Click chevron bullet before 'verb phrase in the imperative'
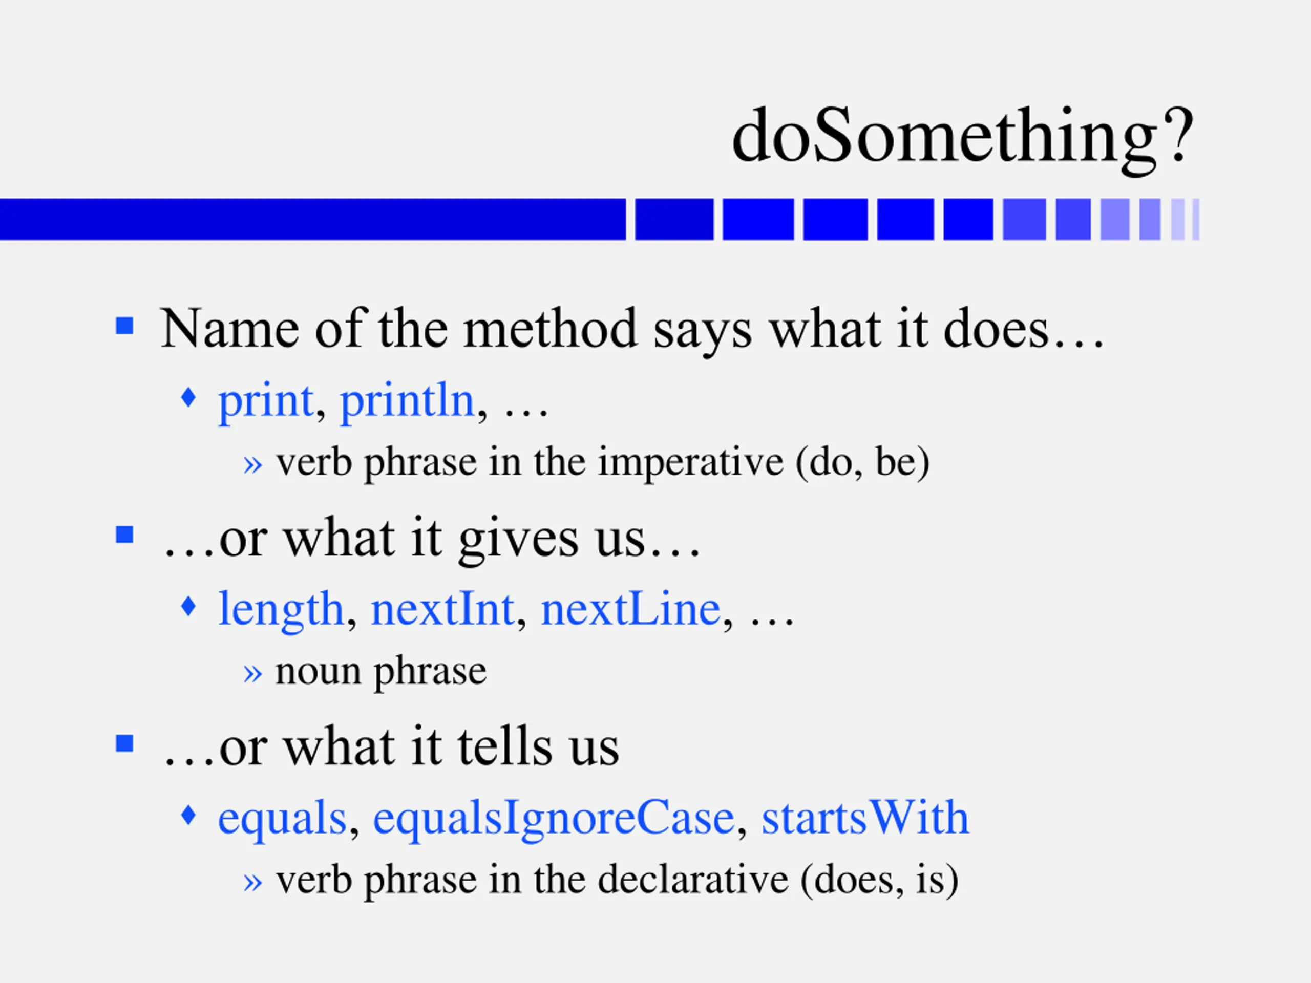Image resolution: width=1311 pixels, height=983 pixels. 252,464
